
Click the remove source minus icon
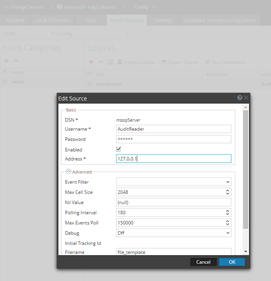click(101, 62)
